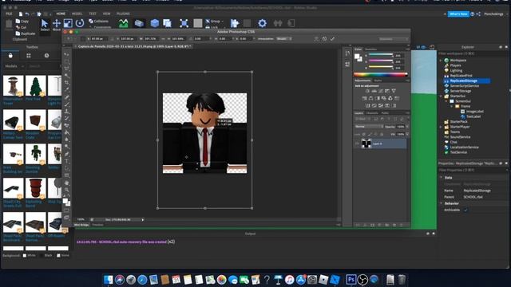Open Photoshop from the Dock

(351, 279)
